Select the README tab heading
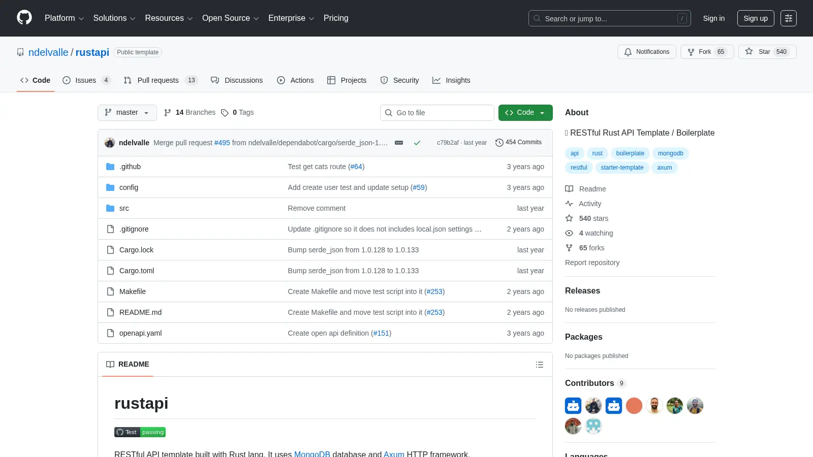 tap(128, 365)
